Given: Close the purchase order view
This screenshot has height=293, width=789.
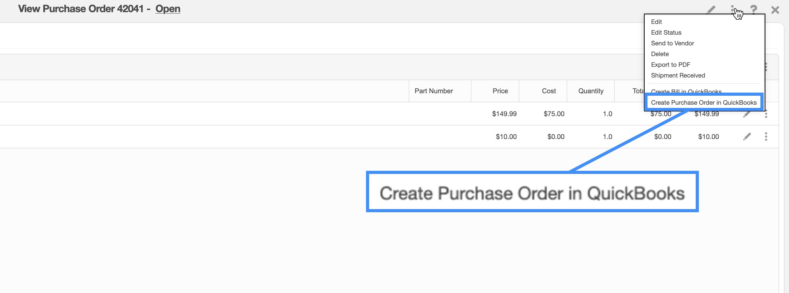Looking at the screenshot, I should tap(775, 10).
